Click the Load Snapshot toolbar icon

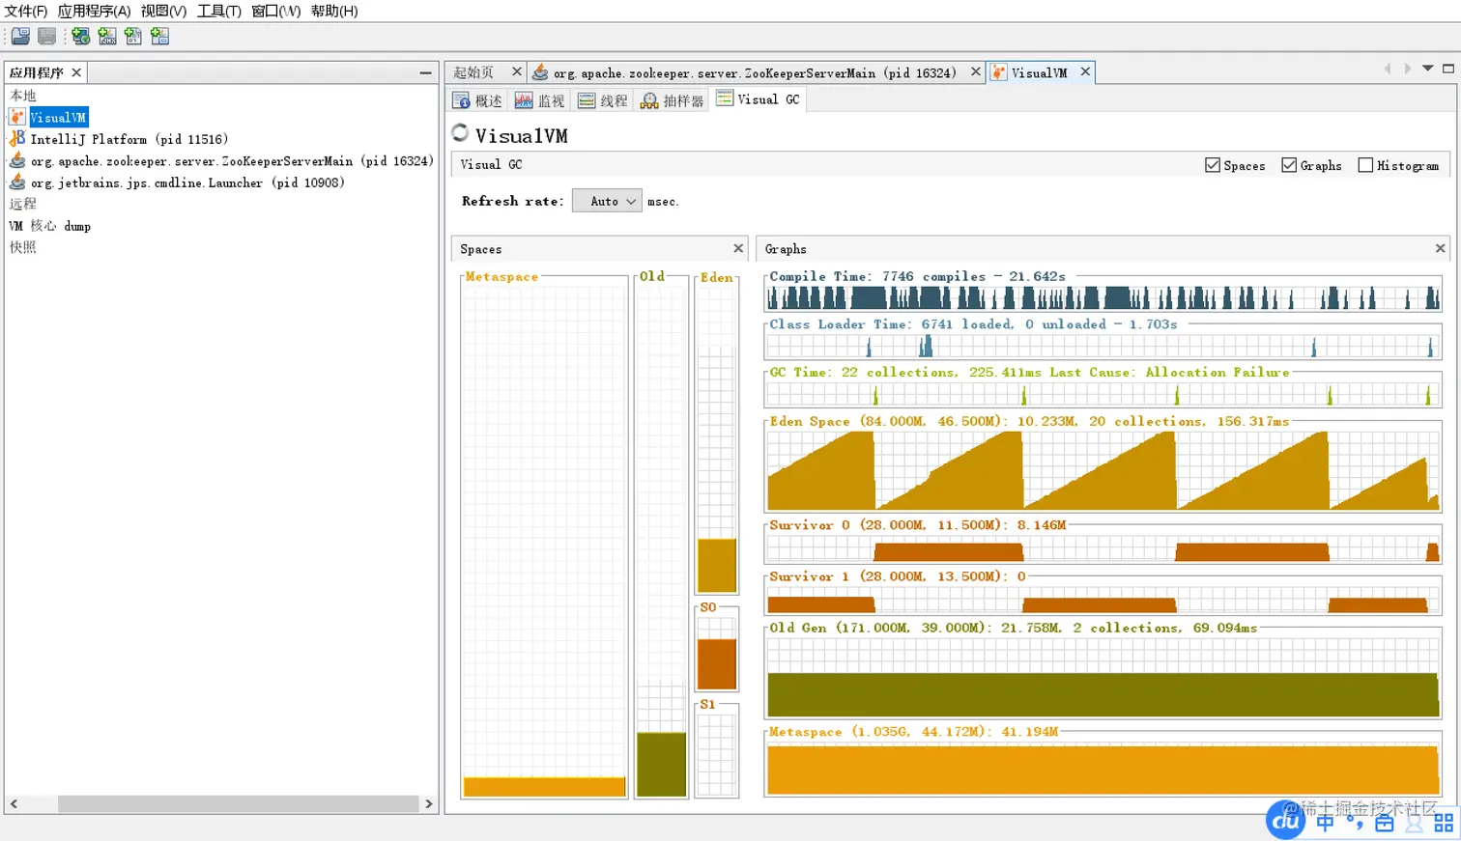pyautogui.click(x=20, y=36)
